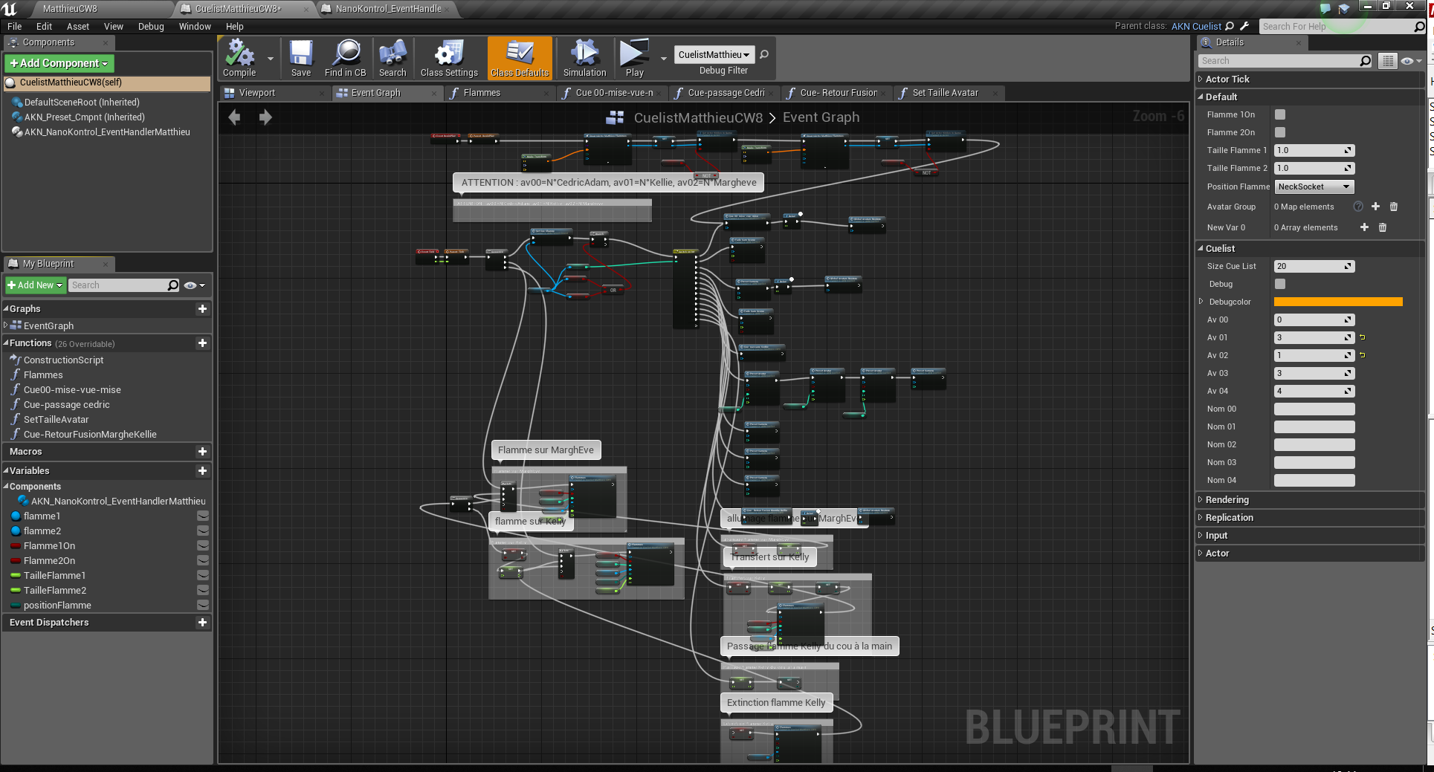The height and width of the screenshot is (772, 1434).
Task: Switch to Viewport tab
Action: coord(257,93)
